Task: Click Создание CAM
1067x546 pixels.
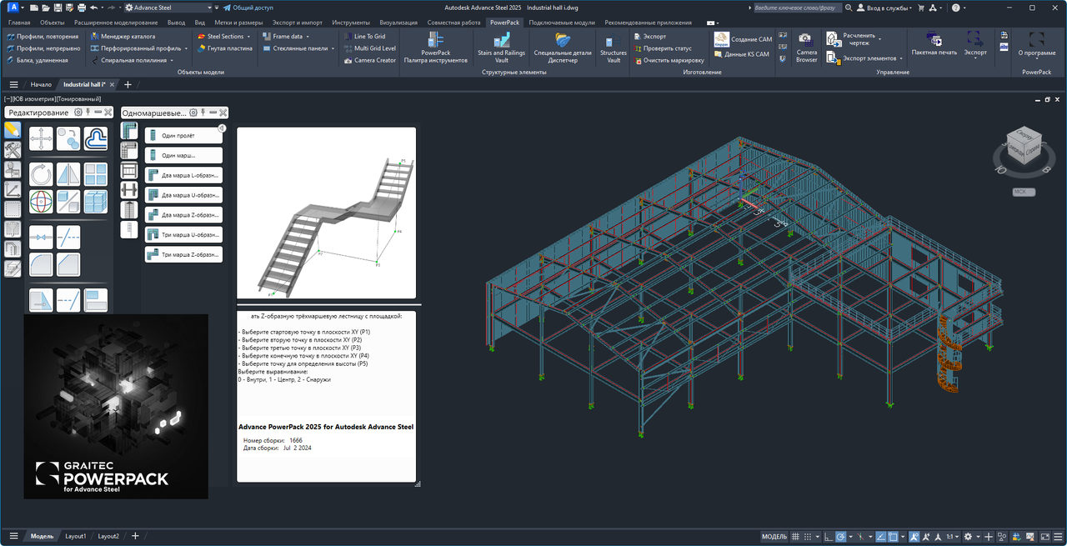Action: coord(744,39)
